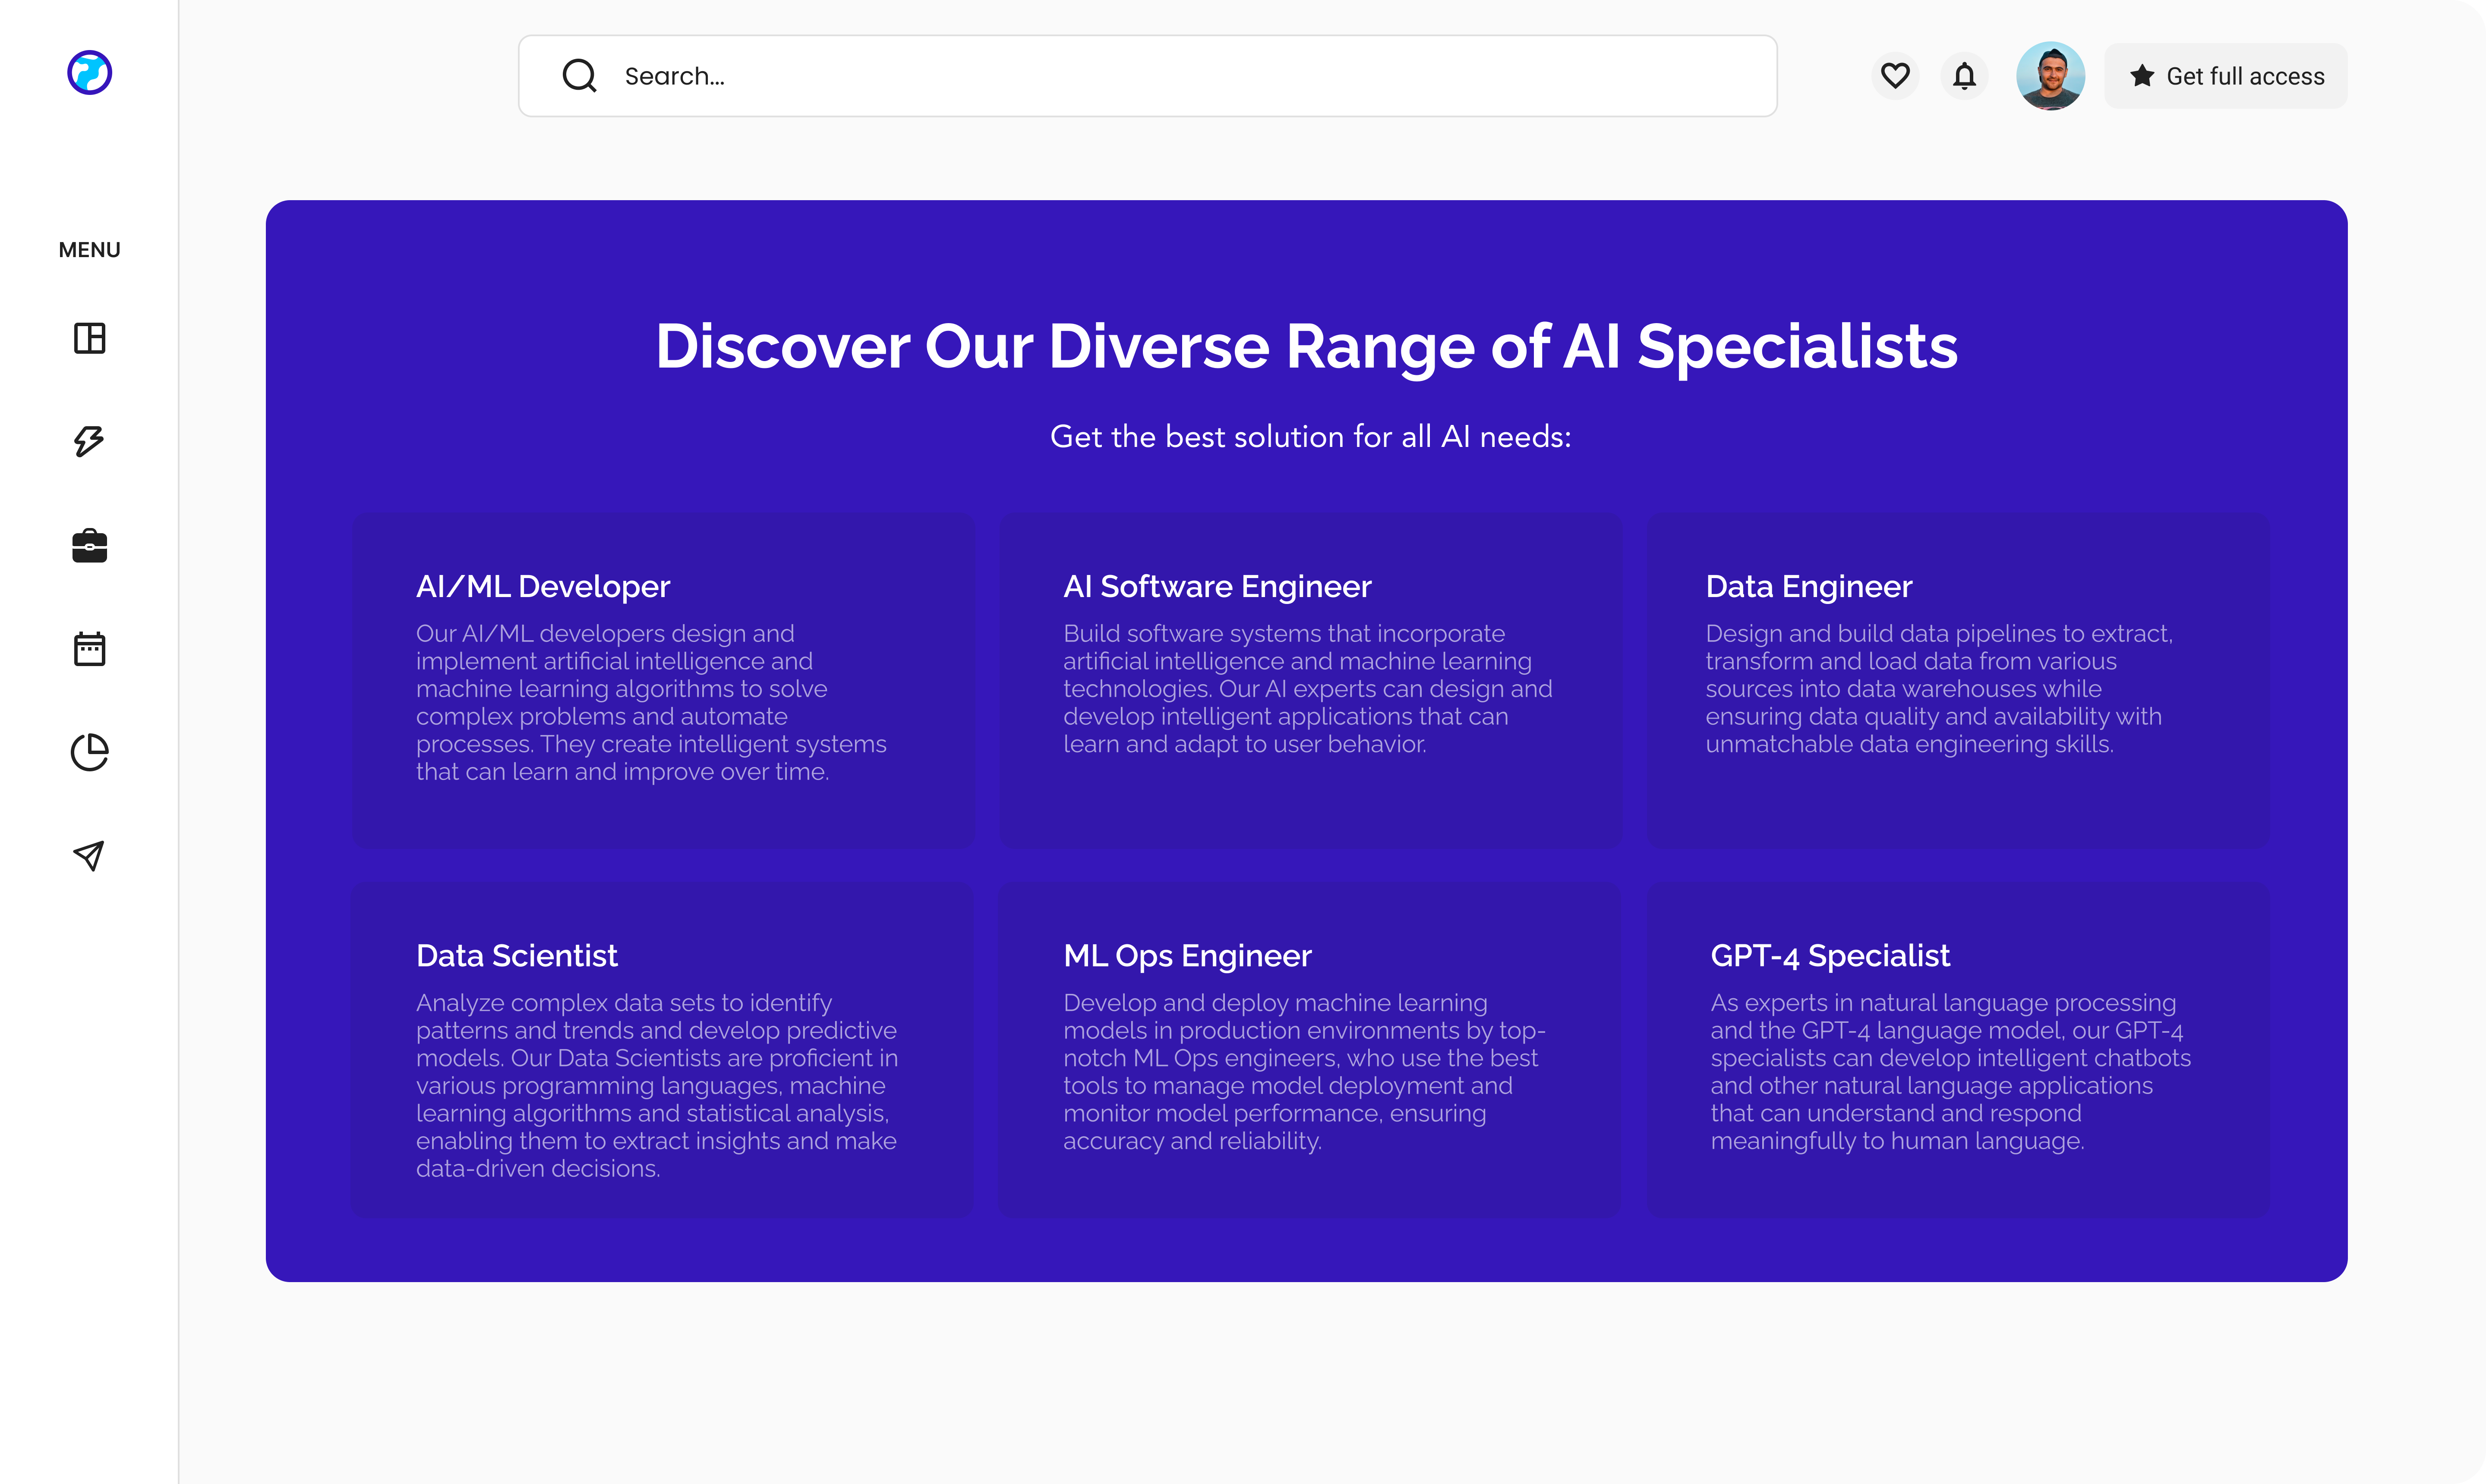This screenshot has height=1484, width=2486.
Task: Click 'Get the best solution' subtitle
Action: tap(1310, 437)
